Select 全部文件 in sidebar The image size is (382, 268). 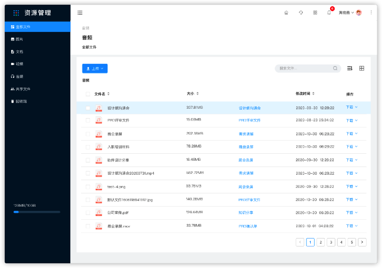37,27
